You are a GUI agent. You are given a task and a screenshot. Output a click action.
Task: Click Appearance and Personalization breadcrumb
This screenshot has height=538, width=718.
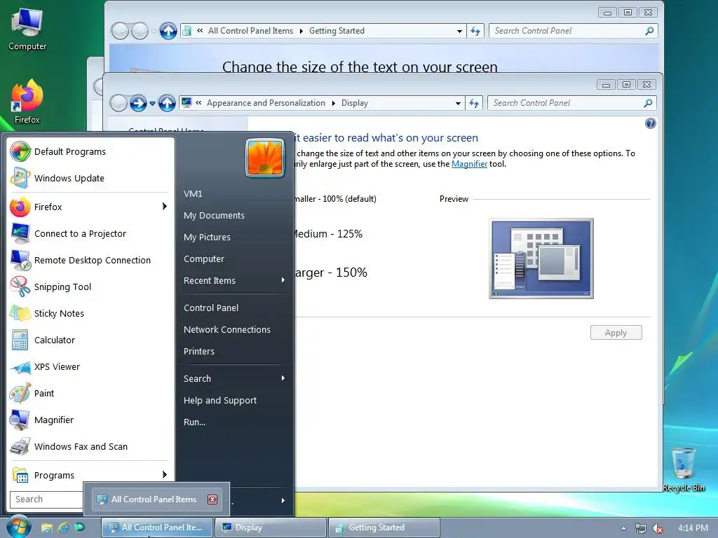click(266, 104)
